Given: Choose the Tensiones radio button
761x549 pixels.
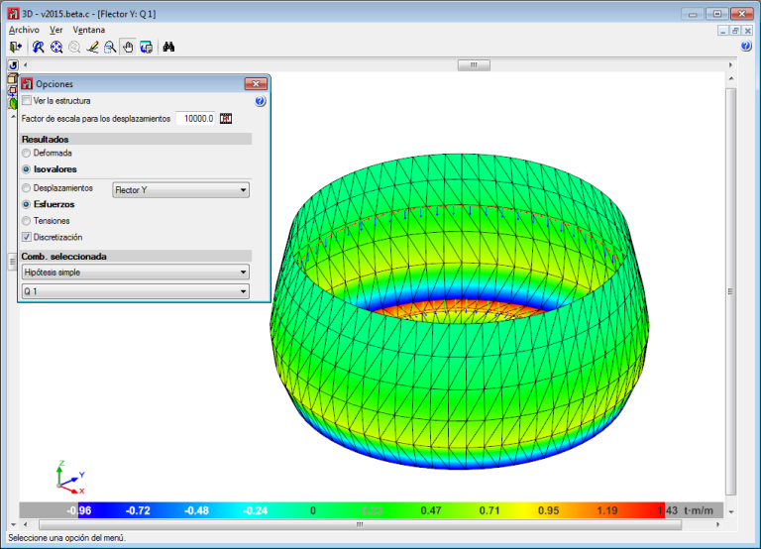Looking at the screenshot, I should coord(26,221).
